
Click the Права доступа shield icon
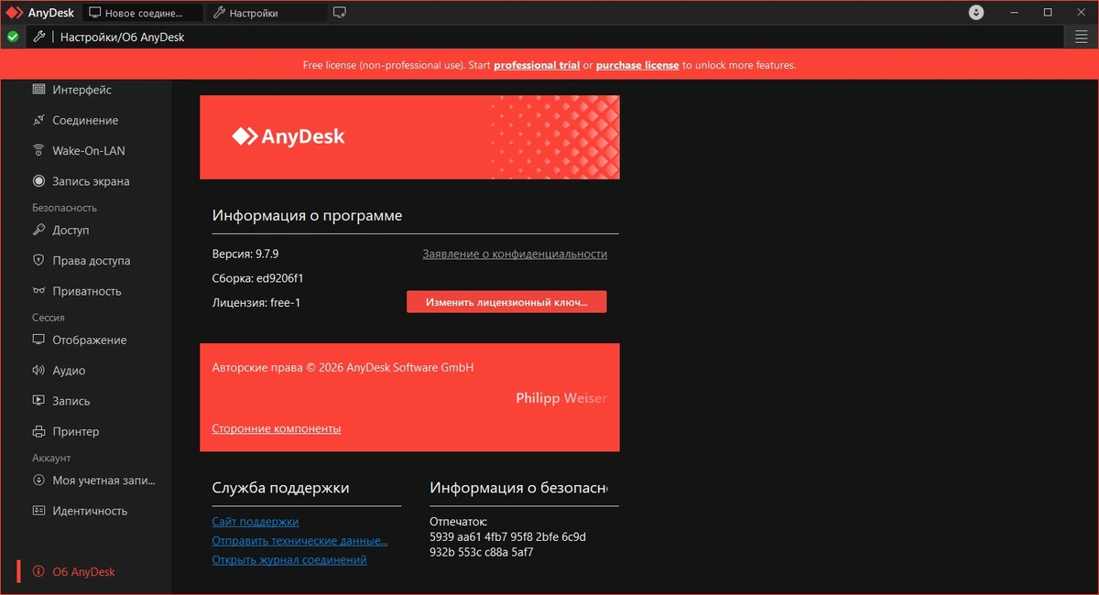coord(38,260)
